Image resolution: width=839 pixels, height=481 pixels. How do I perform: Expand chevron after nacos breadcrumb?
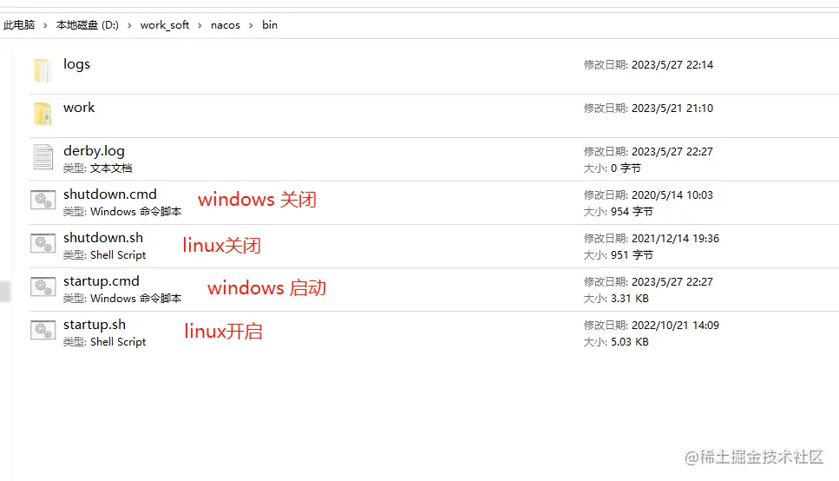coord(251,25)
